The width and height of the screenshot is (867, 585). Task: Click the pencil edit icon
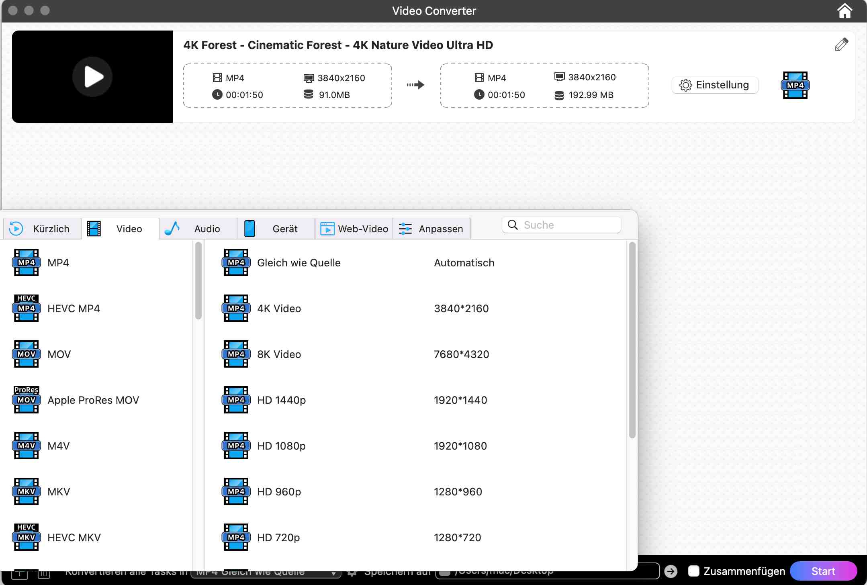click(841, 45)
